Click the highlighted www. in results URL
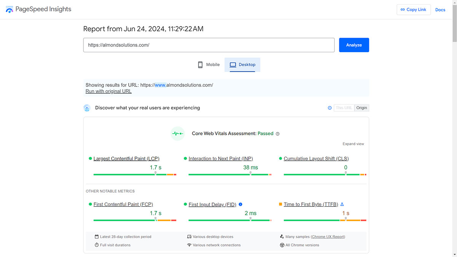Viewport: 457px width, 257px height. coord(161,85)
